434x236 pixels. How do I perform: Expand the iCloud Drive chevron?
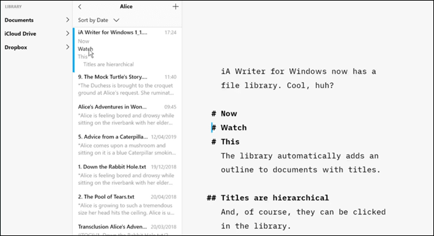coord(68,33)
